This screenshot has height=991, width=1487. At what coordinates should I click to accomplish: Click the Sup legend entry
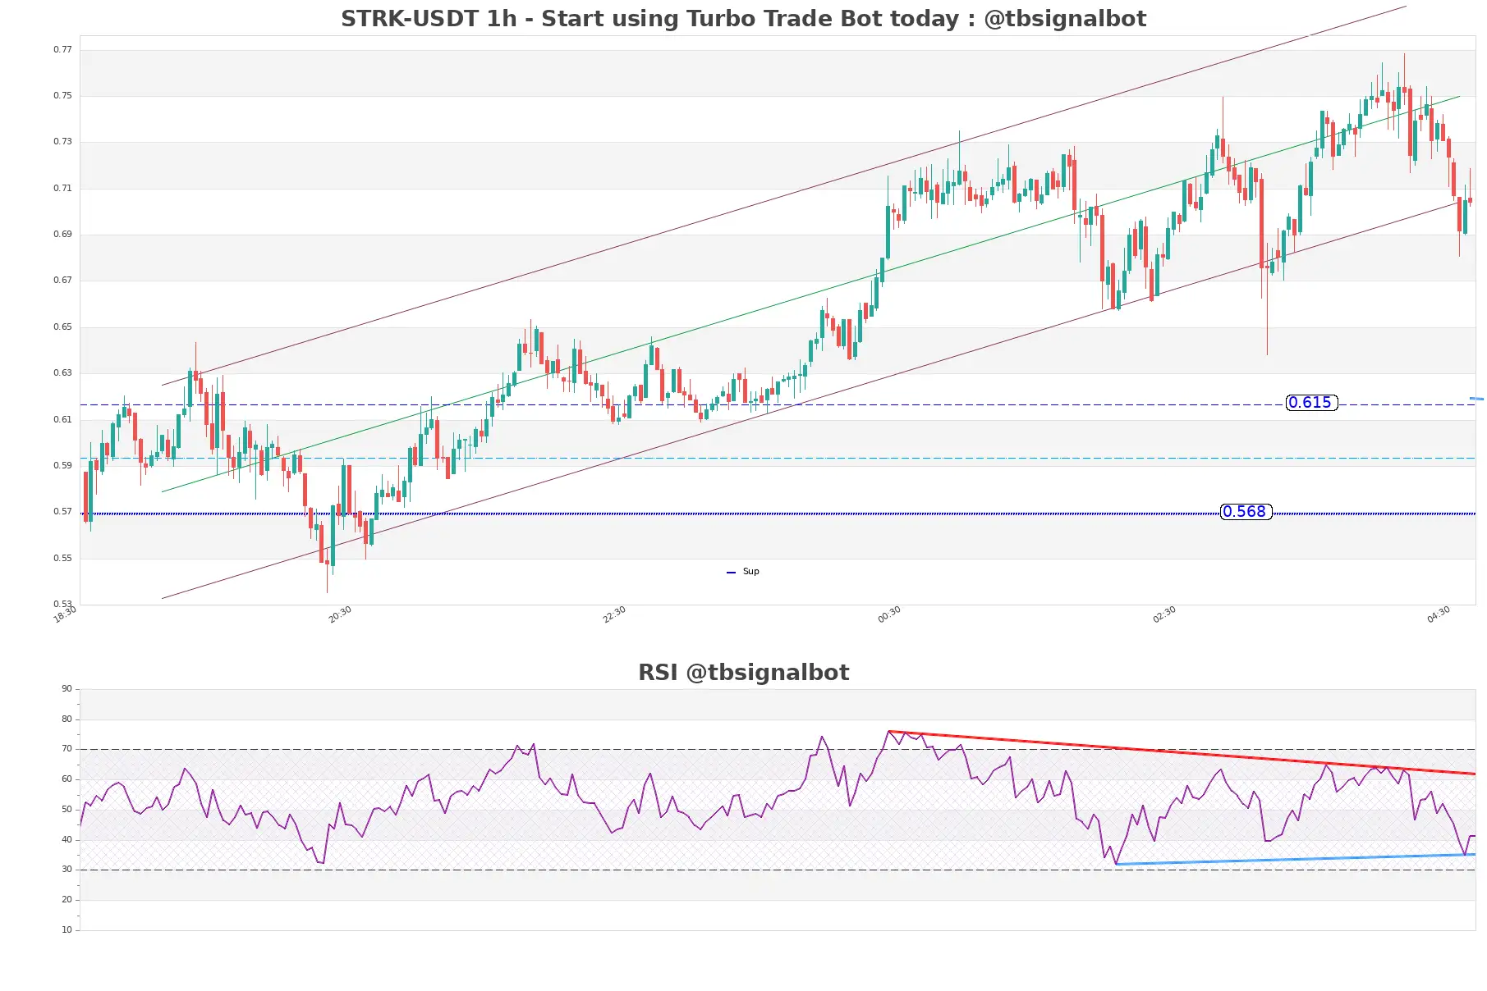click(x=743, y=572)
